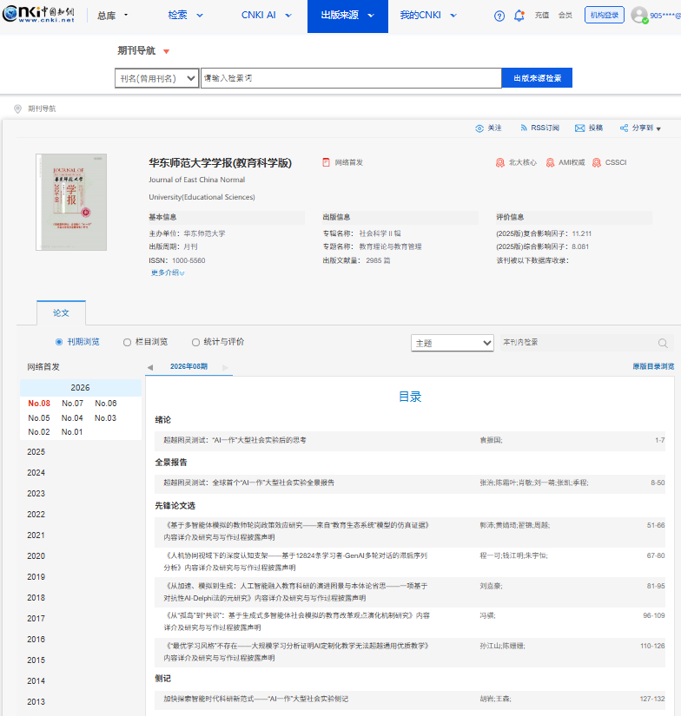Click the 检索 menu item
Image resolution: width=681 pixels, height=716 pixels.
coord(177,15)
